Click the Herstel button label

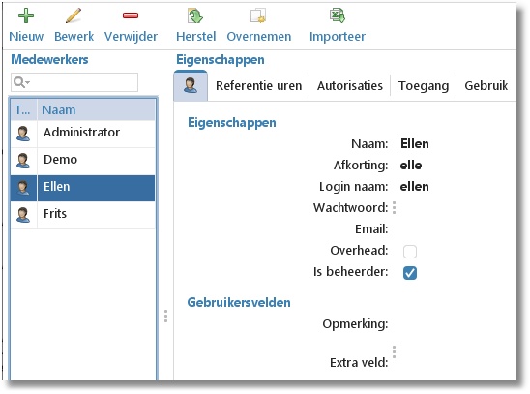tap(195, 37)
